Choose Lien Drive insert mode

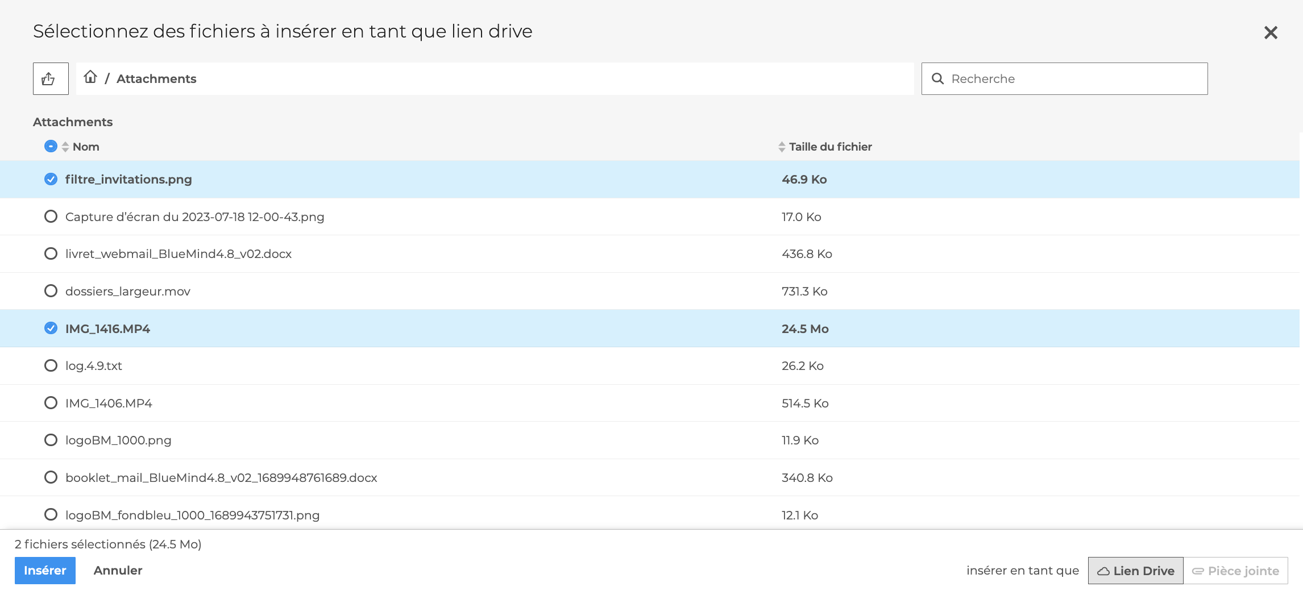click(x=1135, y=571)
